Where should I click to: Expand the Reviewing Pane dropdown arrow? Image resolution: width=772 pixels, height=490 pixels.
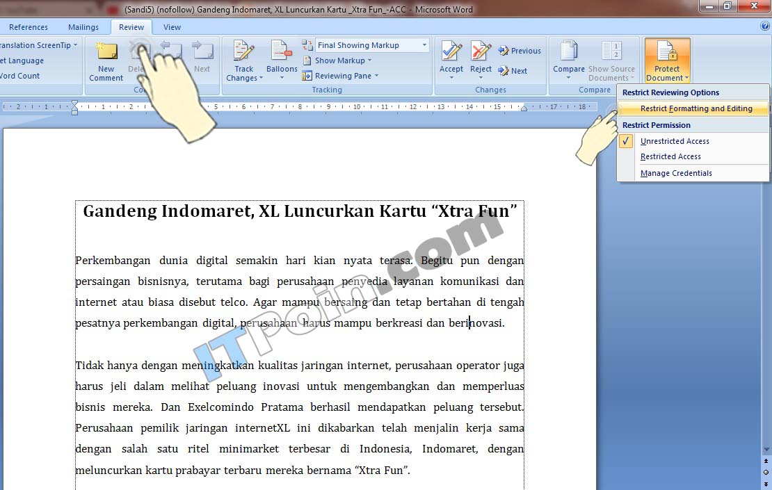(x=377, y=76)
